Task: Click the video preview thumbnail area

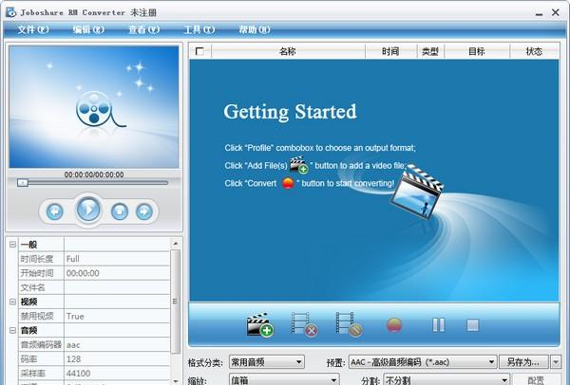Action: pyautogui.click(x=94, y=107)
